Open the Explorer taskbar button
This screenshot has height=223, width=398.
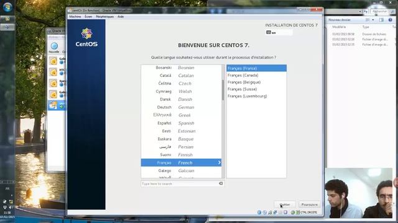pyautogui.click(x=7, y=19)
